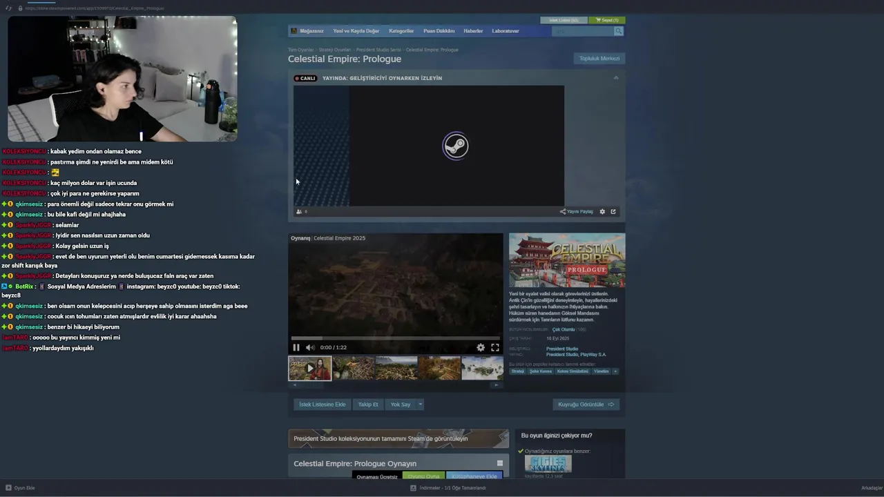Screen dimensions: 884x497
Task: Select the Şehir Kurma tag
Action: click(541, 371)
